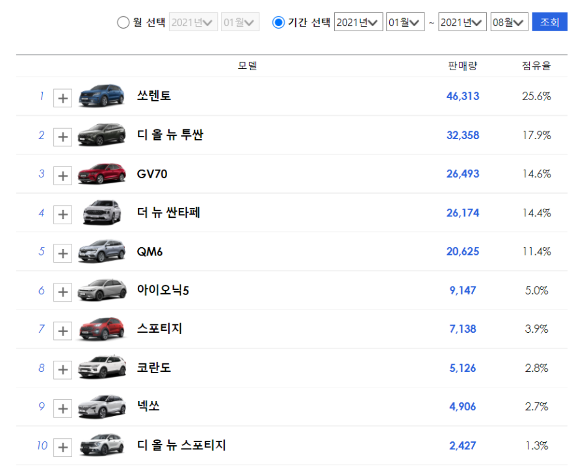Open the 넥쏘 model name link
This screenshot has width=585, height=470.
pos(148,406)
